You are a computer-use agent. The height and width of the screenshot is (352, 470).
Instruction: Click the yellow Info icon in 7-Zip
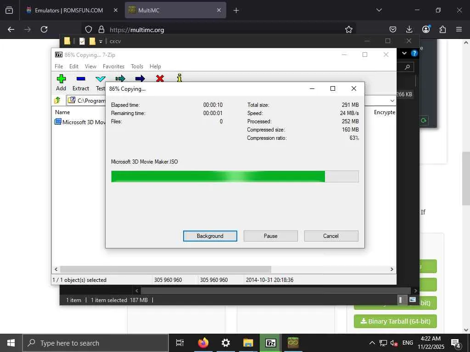[179, 78]
